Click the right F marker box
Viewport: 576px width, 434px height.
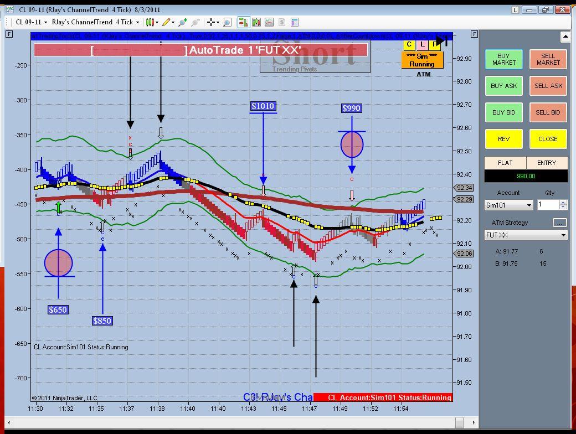[x=474, y=34]
